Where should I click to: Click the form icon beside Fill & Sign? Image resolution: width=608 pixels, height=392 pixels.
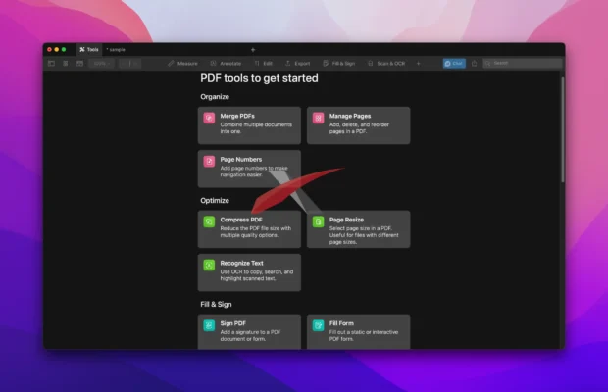tap(326, 63)
